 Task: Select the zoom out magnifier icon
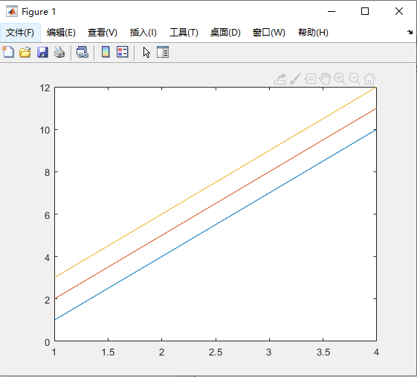point(355,79)
